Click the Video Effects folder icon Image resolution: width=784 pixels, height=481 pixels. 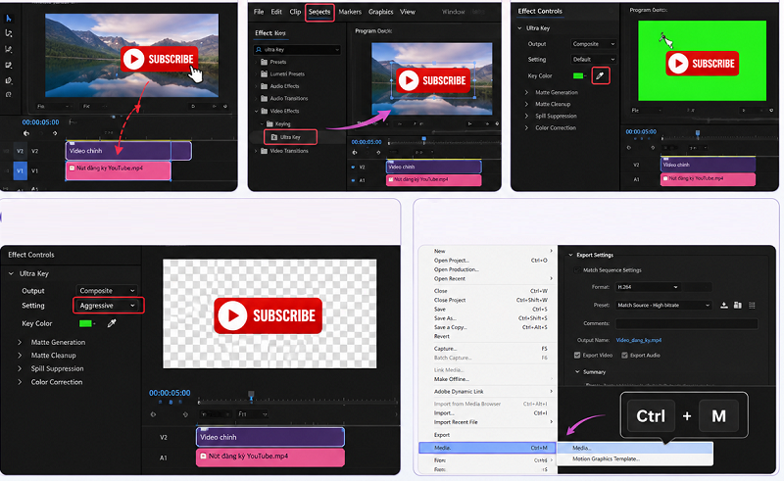coord(264,111)
